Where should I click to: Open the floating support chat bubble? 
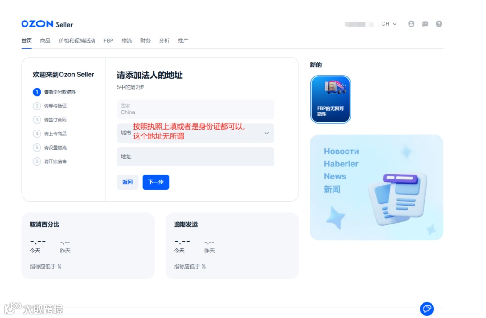(x=427, y=309)
